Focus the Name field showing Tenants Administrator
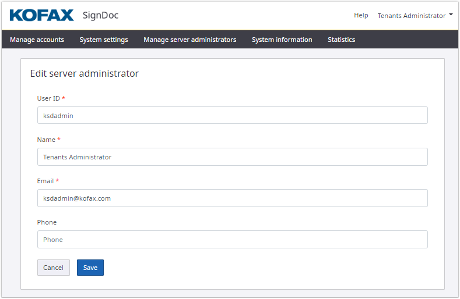This screenshot has height=299, width=460. (x=232, y=156)
